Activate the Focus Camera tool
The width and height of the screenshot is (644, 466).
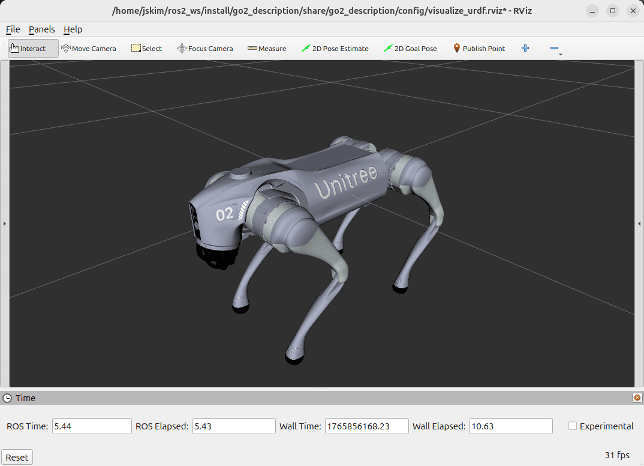click(x=205, y=49)
